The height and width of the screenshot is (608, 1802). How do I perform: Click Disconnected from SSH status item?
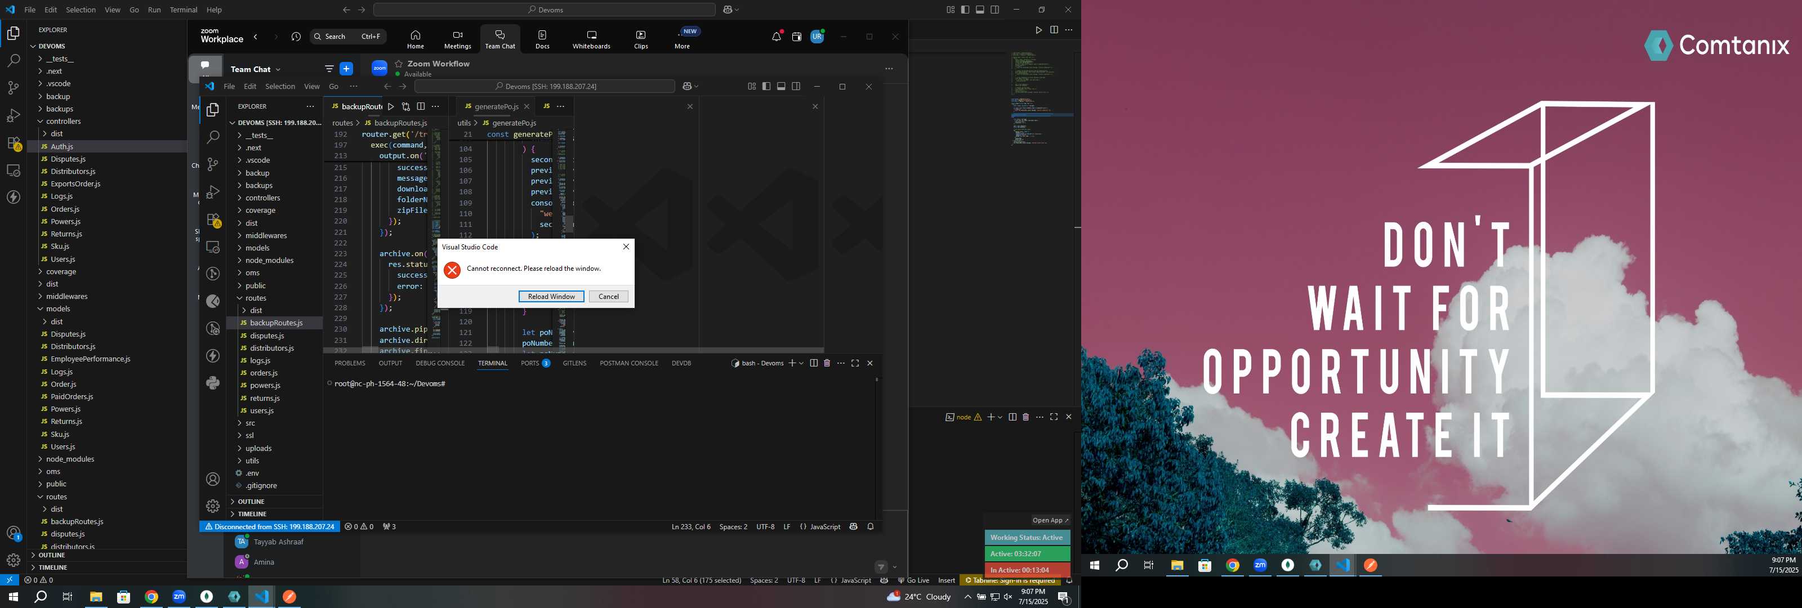point(269,527)
